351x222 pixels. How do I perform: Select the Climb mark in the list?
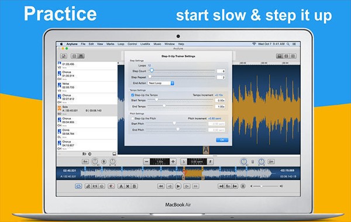pyautogui.click(x=87, y=134)
